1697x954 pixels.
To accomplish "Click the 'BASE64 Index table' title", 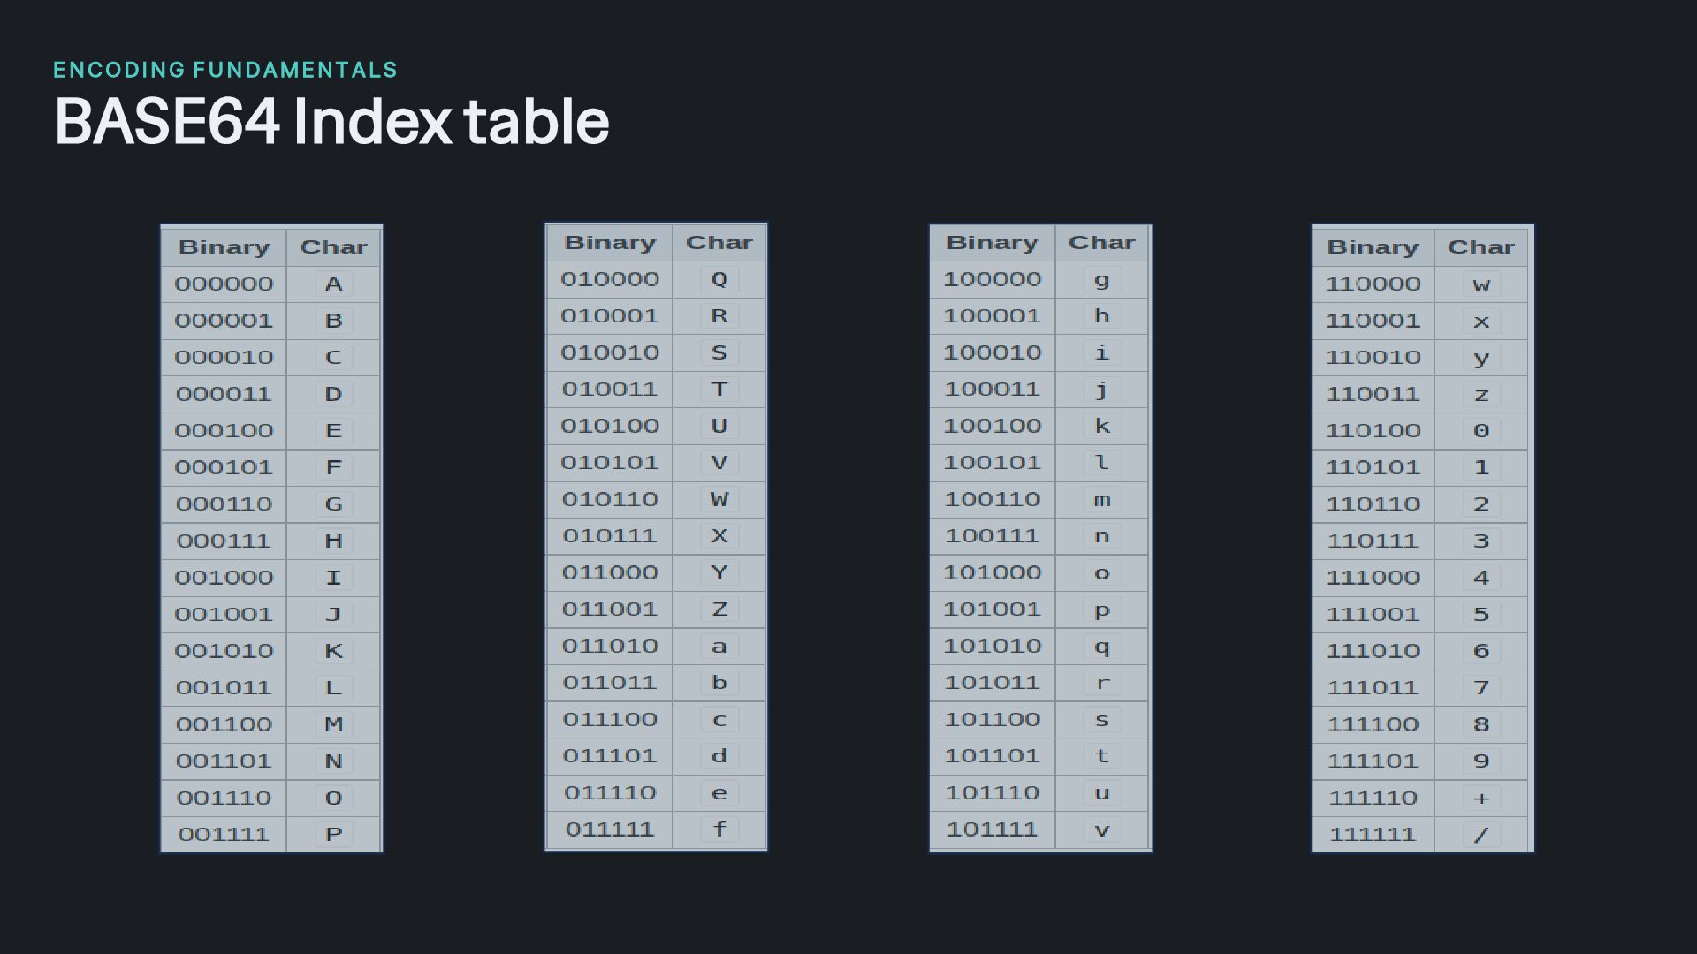I will [331, 121].
